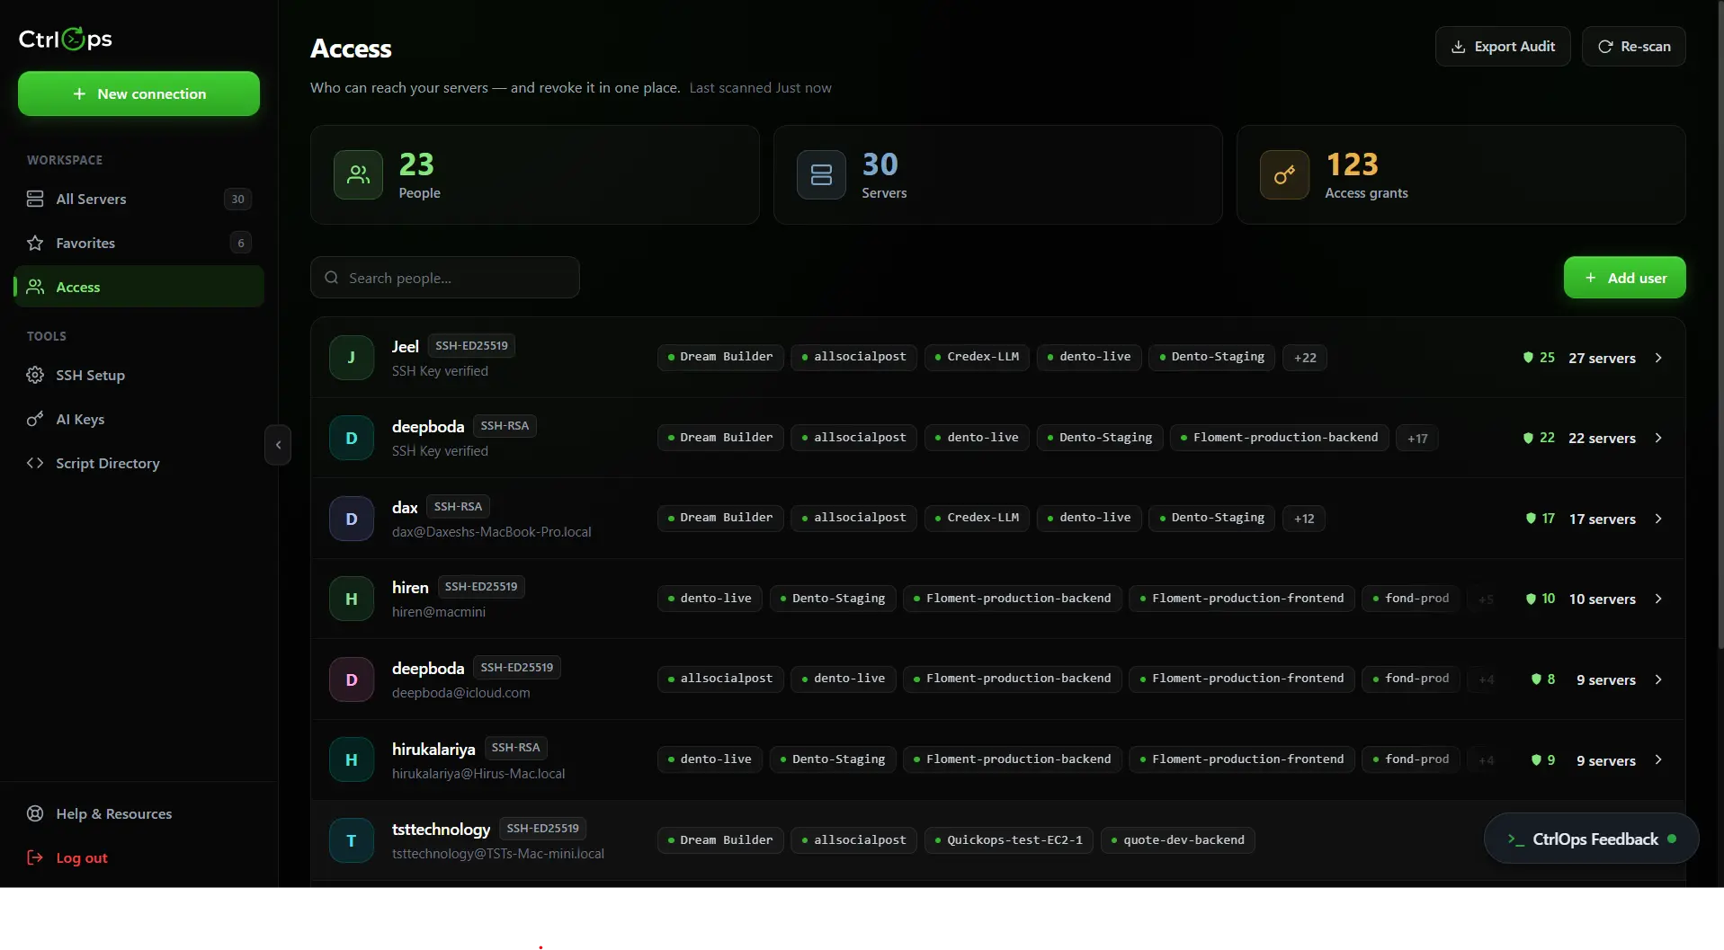Click the 'hirukalariya' user name
The width and height of the screenshot is (1724, 950).
(x=433, y=749)
